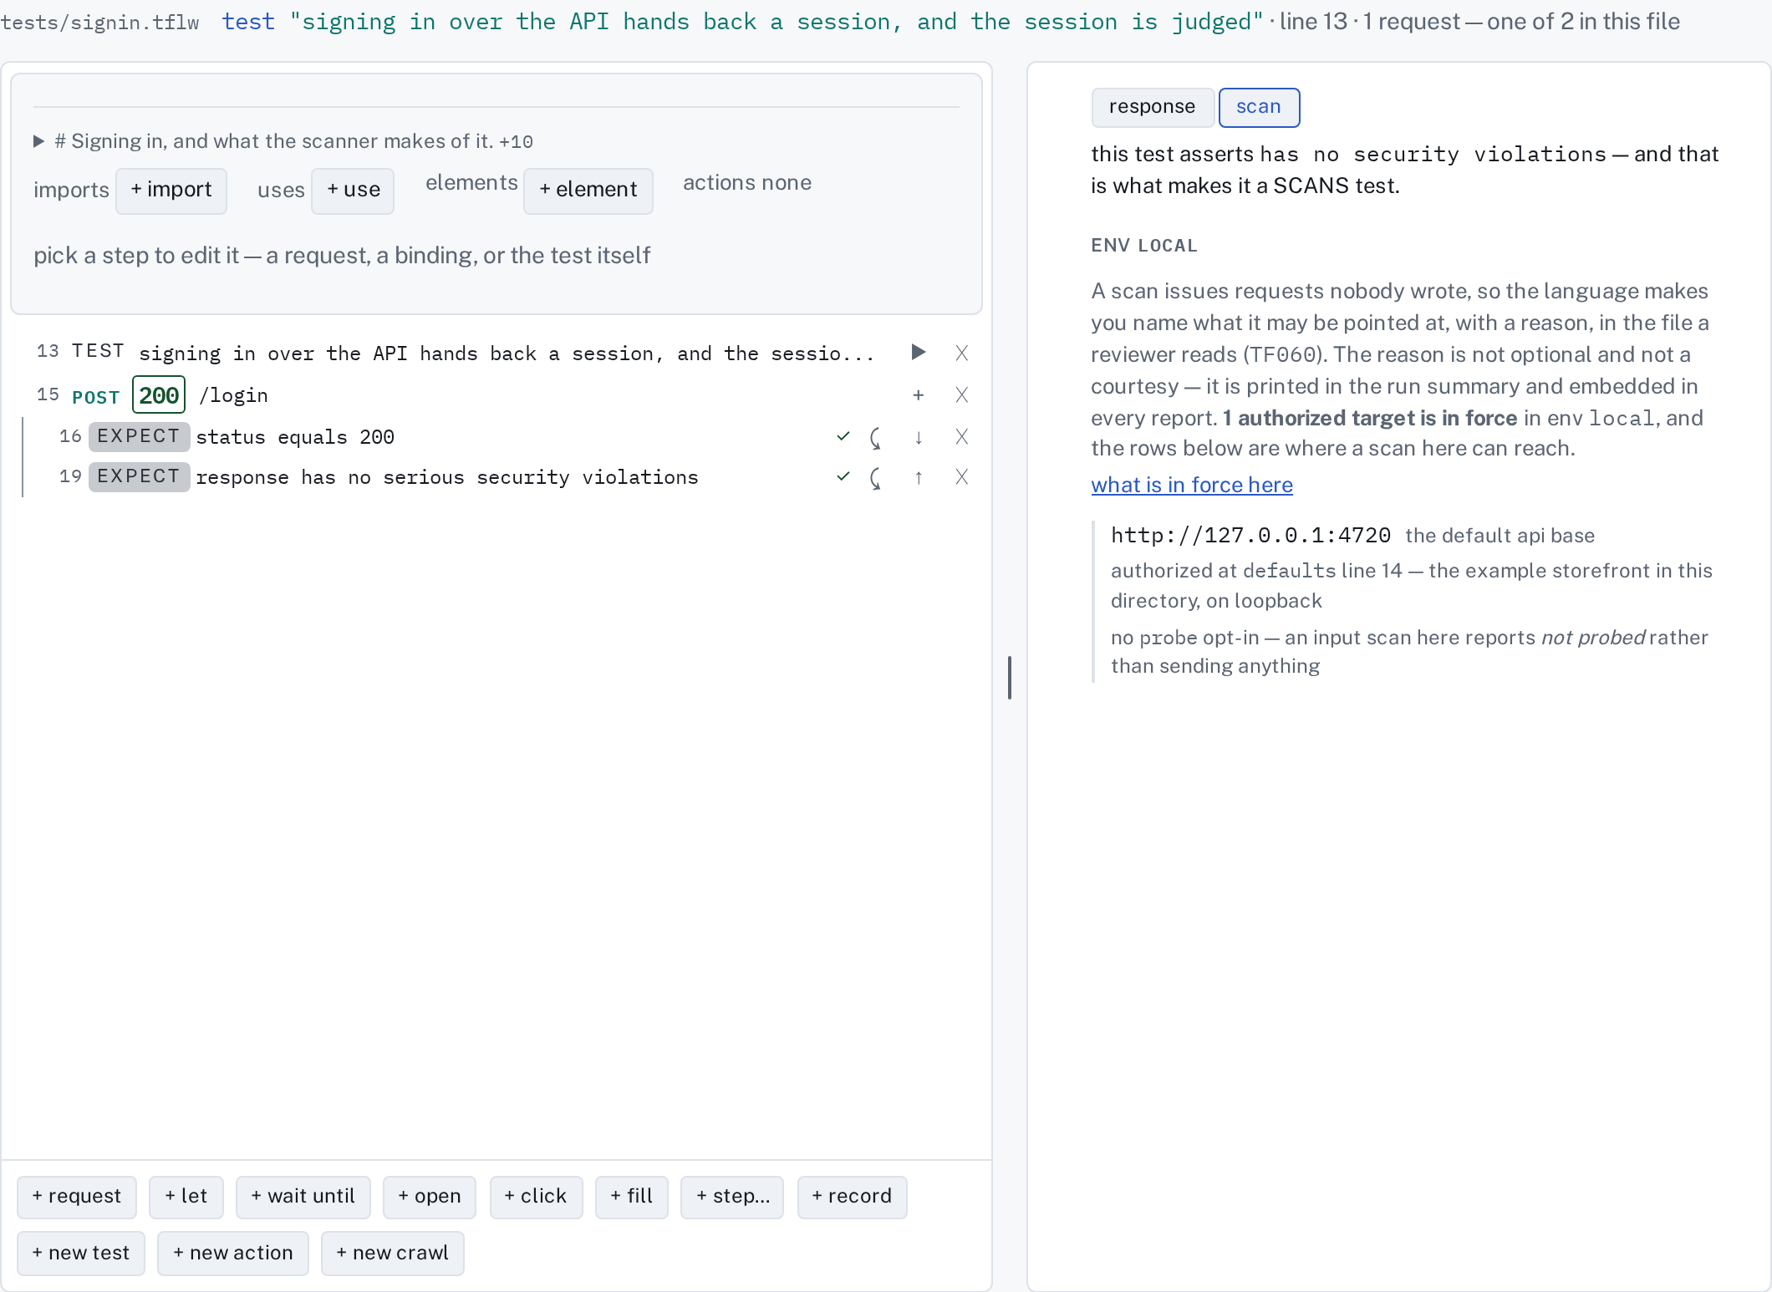This screenshot has height=1292, width=1772.
Task: Run the test on line 13
Action: point(918,353)
